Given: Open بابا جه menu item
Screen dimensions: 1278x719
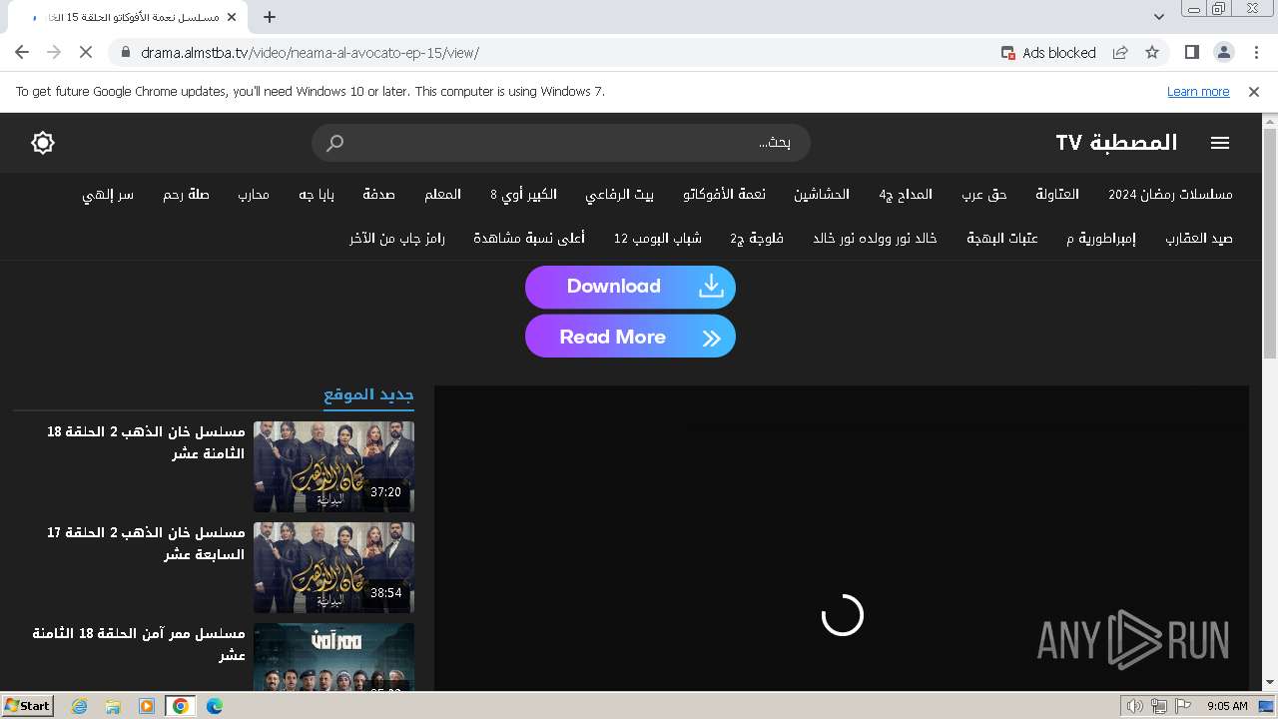Looking at the screenshot, I should point(317,195).
